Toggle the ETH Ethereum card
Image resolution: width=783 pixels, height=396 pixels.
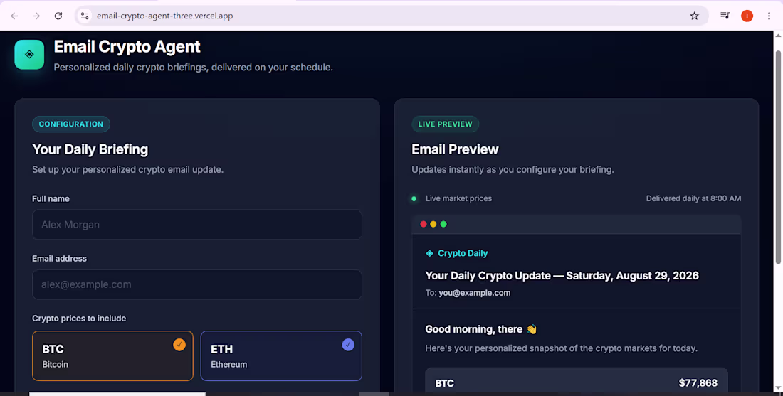pyautogui.click(x=281, y=356)
